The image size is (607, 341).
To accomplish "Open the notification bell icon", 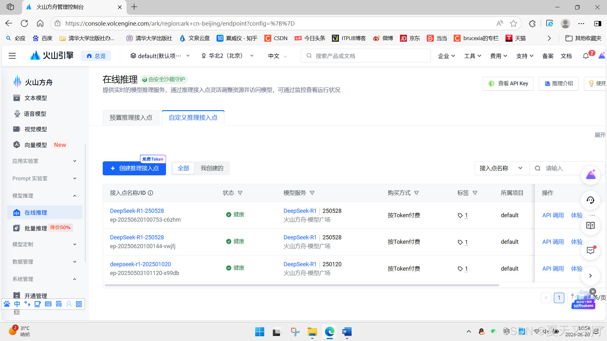I will (x=586, y=56).
